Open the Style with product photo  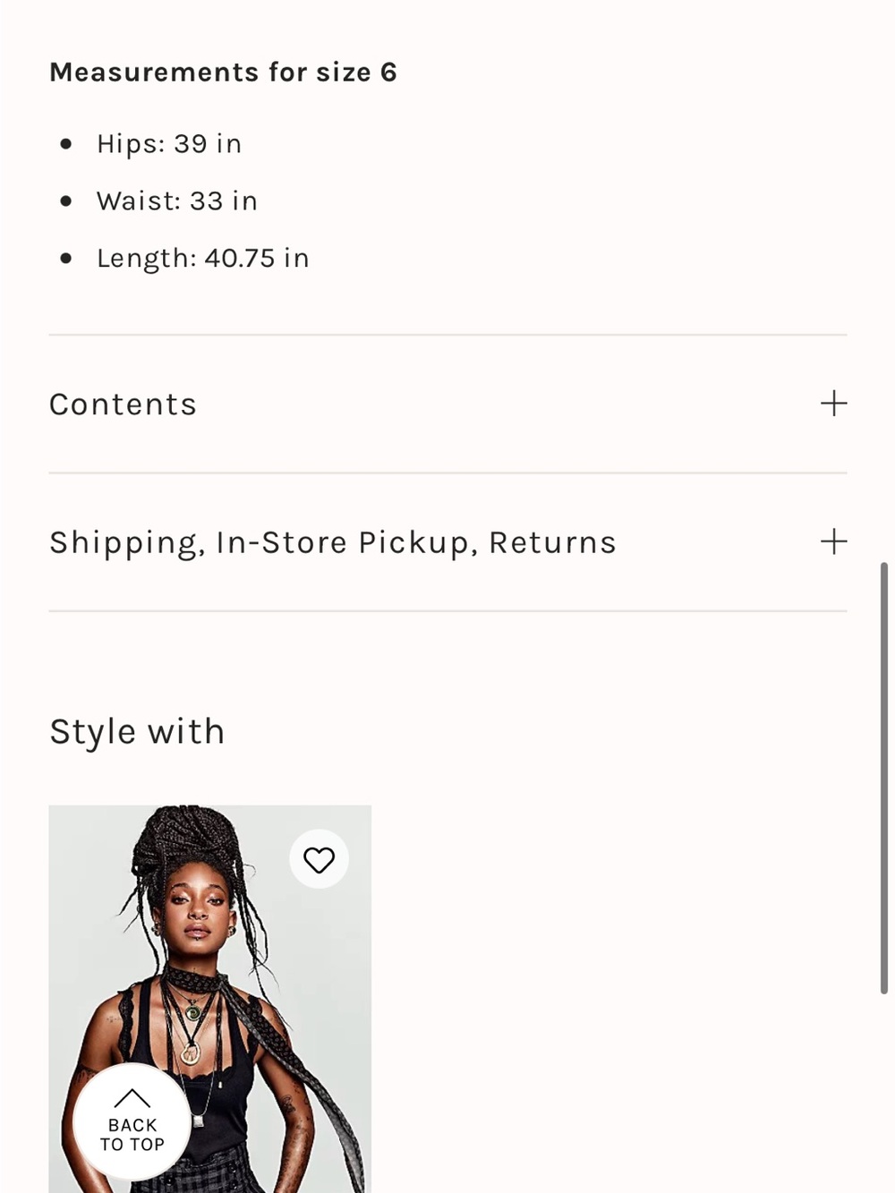209,999
